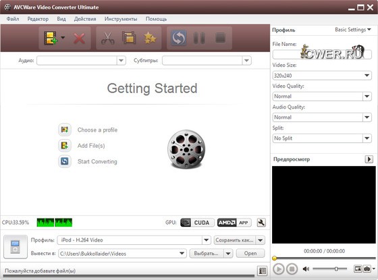The image size is (378, 280).
Task: Open the Basic Settings dropdown
Action: click(x=352, y=30)
